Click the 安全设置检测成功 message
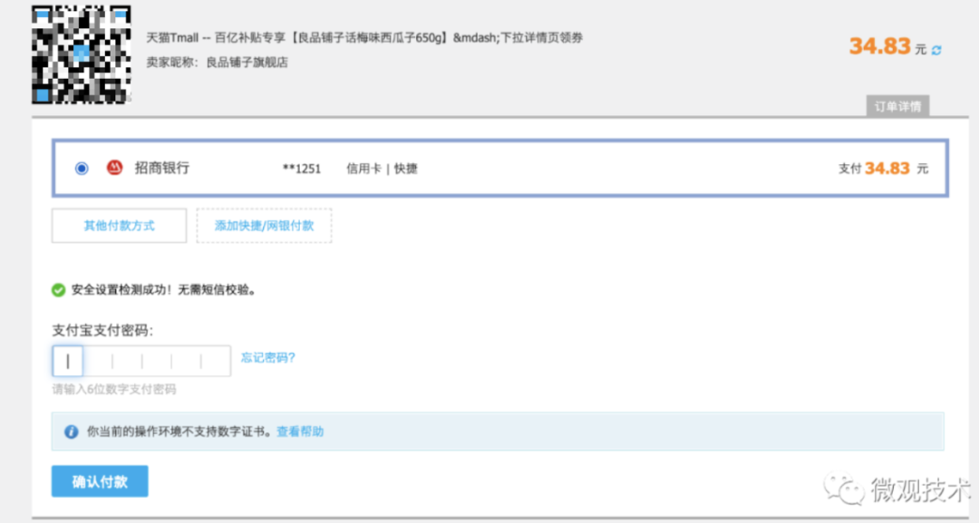 pyautogui.click(x=163, y=290)
